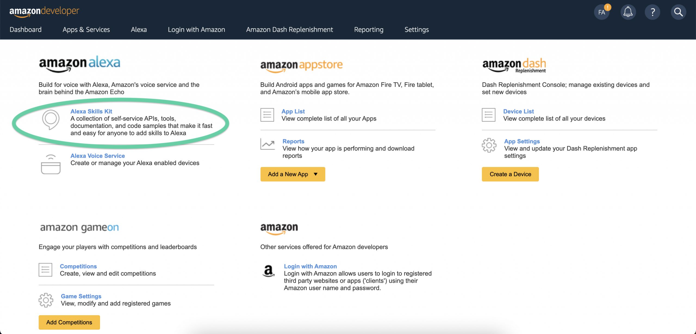Open the notifications bell icon
Viewport: 696px width, 334px height.
628,12
